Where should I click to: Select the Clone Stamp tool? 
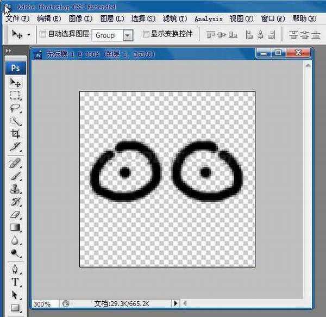[x=15, y=189]
